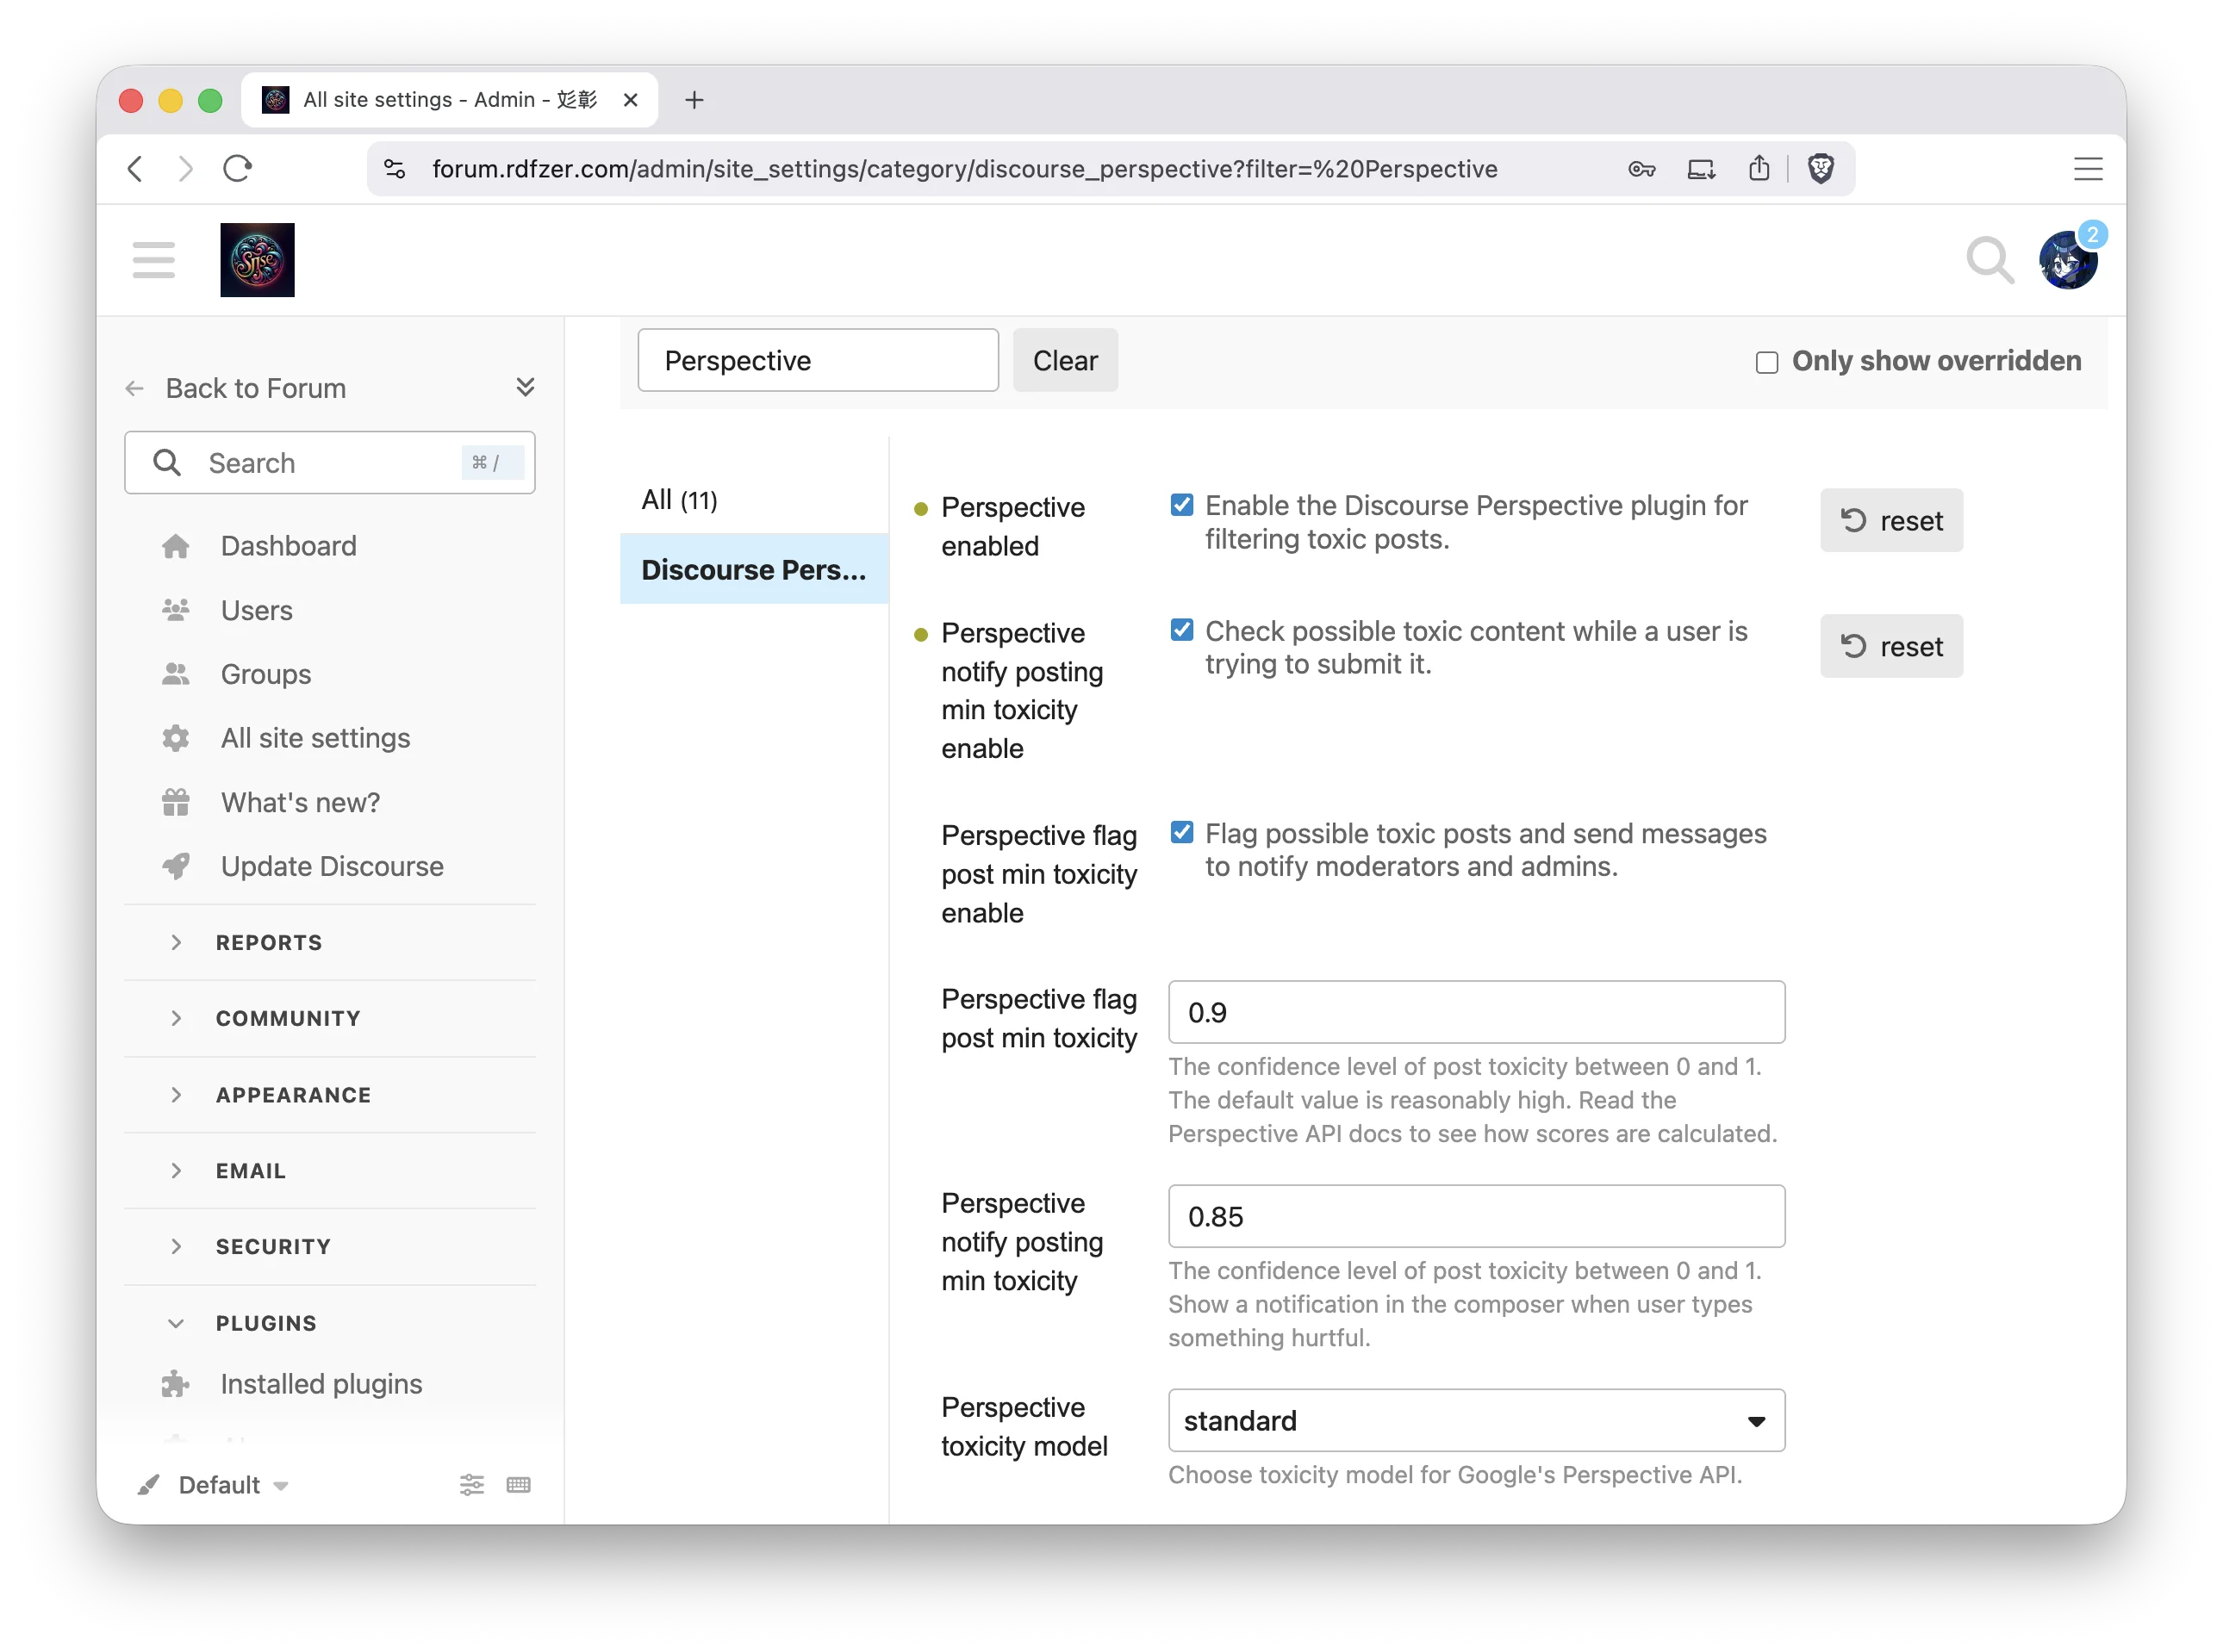Open sidebar customization sliders icon
The width and height of the screenshot is (2223, 1652).
pos(471,1485)
